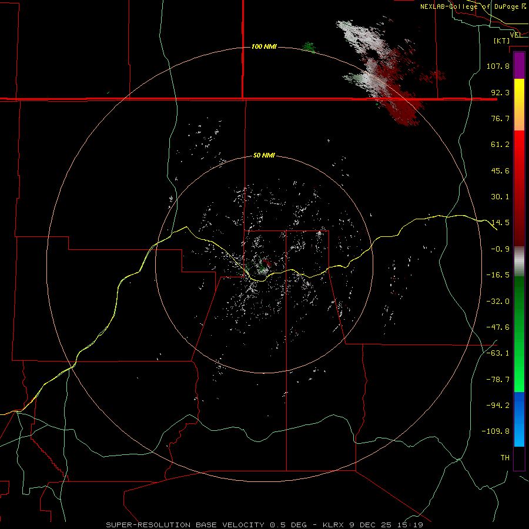529x529 pixels.
Task: Select the 45.6 velocity scale value
Action: (500, 170)
